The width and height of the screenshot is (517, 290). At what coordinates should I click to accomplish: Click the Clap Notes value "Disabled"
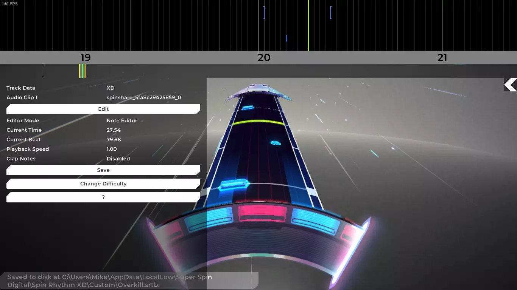pyautogui.click(x=118, y=159)
